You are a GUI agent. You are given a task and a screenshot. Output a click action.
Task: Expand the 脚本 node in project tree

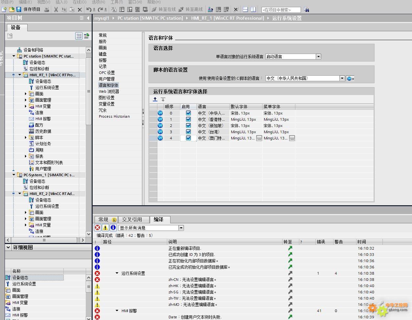[x=26, y=137]
